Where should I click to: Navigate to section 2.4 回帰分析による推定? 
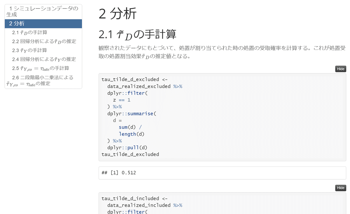click(x=43, y=59)
